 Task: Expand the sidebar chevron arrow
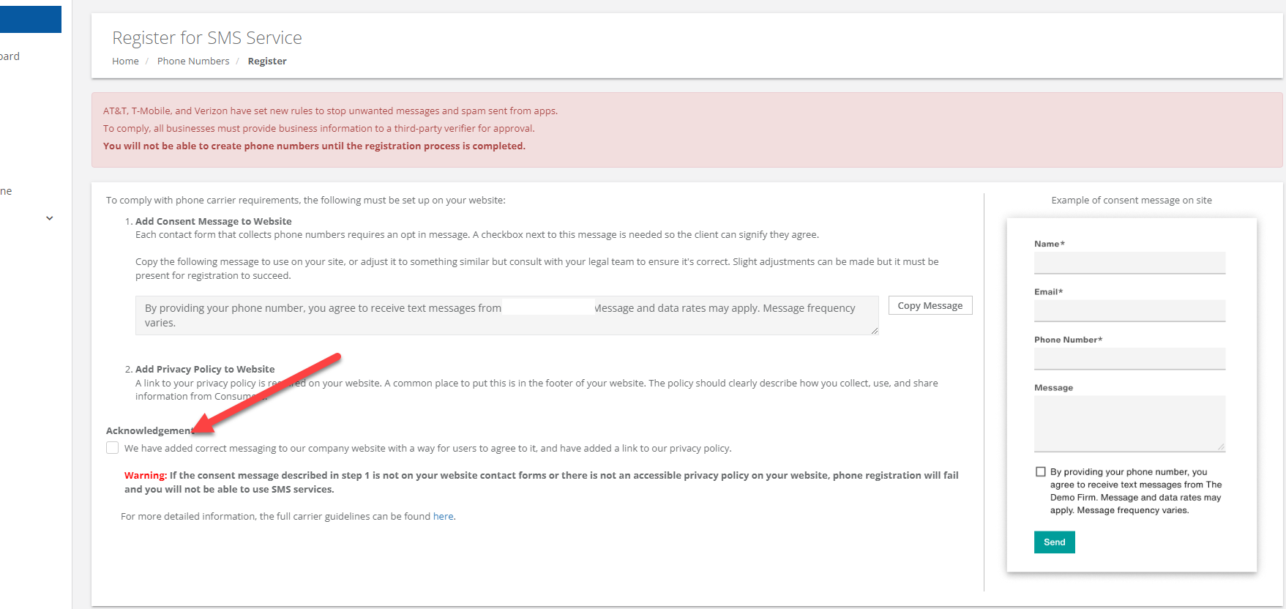coord(50,218)
